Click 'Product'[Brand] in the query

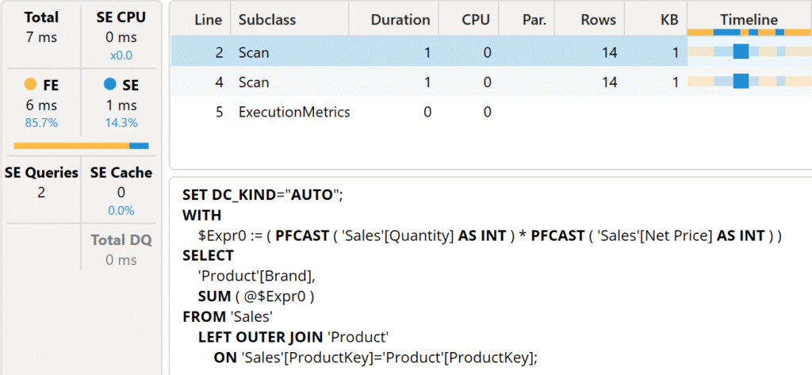pyautogui.click(x=256, y=277)
